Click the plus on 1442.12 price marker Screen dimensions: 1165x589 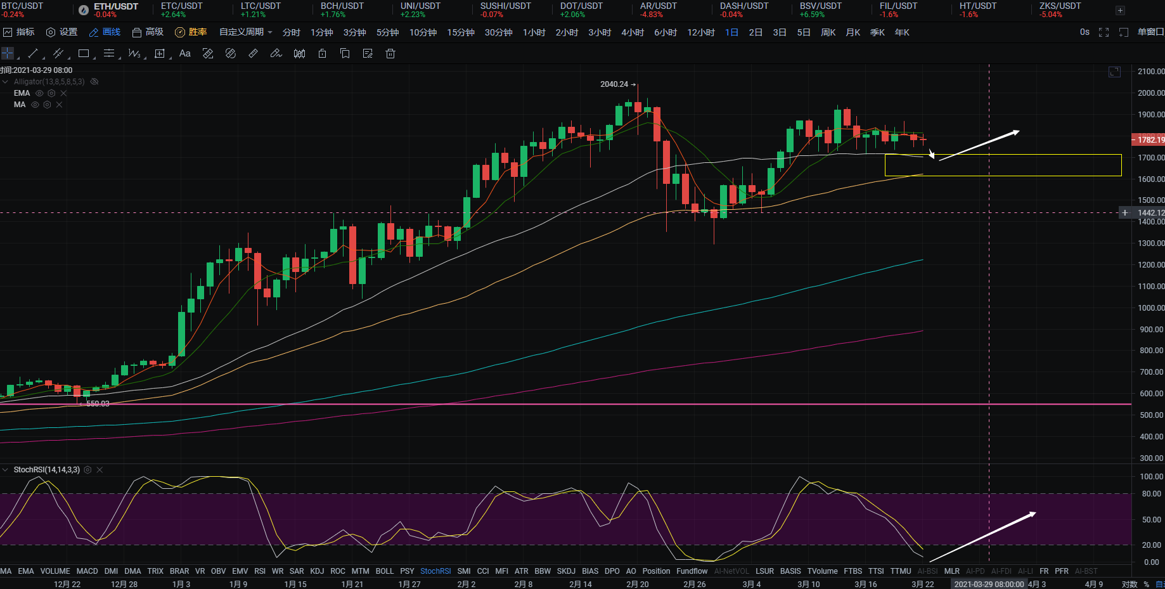tap(1125, 213)
